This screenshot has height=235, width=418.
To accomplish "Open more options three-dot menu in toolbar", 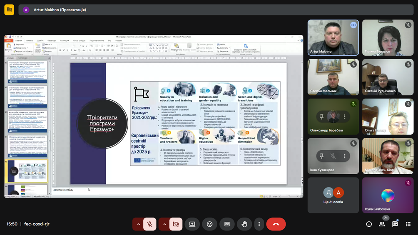I will [259, 224].
